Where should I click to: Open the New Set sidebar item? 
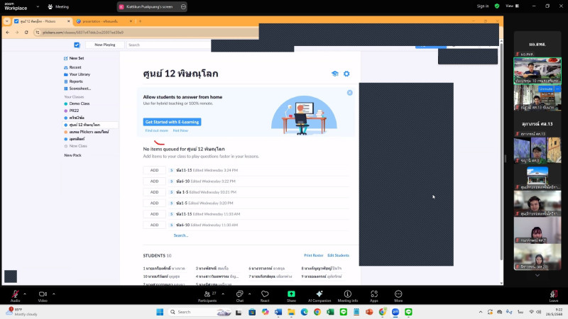(x=74, y=58)
